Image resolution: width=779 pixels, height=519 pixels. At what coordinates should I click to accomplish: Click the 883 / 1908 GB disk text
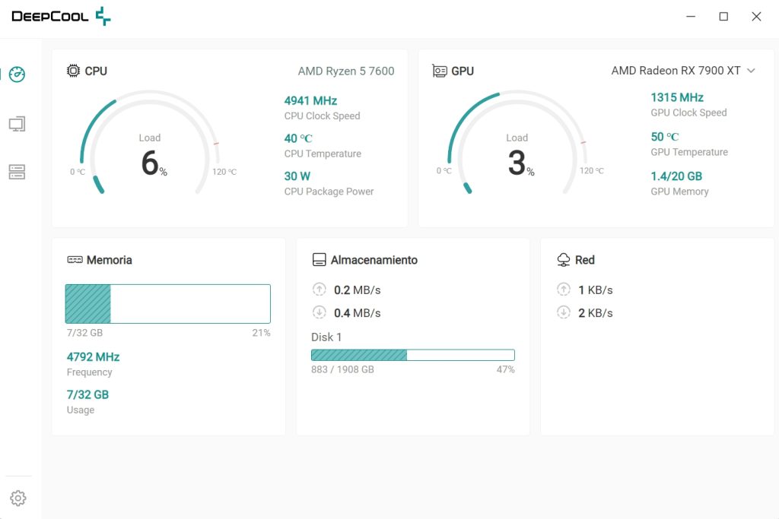(342, 369)
